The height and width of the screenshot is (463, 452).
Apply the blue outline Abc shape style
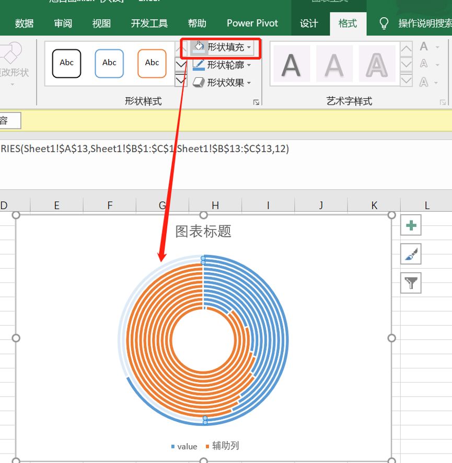click(x=109, y=63)
